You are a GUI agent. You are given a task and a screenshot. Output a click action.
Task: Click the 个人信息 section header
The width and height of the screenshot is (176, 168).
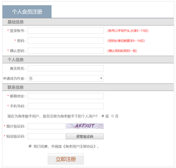[x=16, y=60]
